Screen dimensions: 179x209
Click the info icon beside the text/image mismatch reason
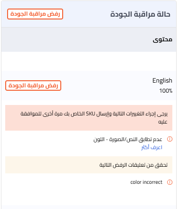tap(170, 139)
